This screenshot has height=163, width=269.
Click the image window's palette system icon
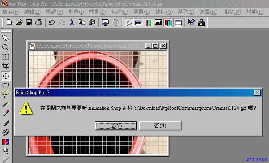click(x=32, y=45)
